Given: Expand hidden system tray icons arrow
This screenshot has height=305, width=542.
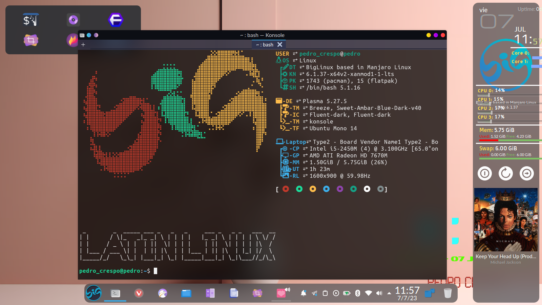Looking at the screenshot, I should click(389, 293).
